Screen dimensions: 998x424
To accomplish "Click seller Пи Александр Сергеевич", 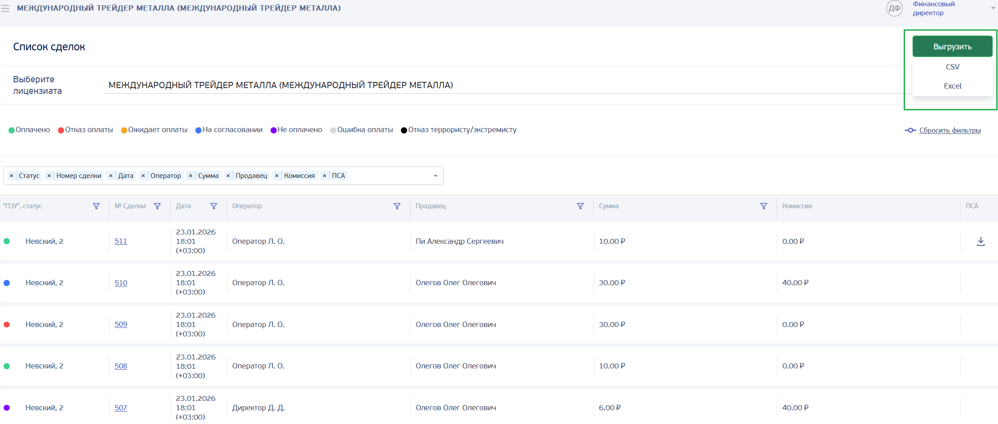I will click(x=460, y=241).
